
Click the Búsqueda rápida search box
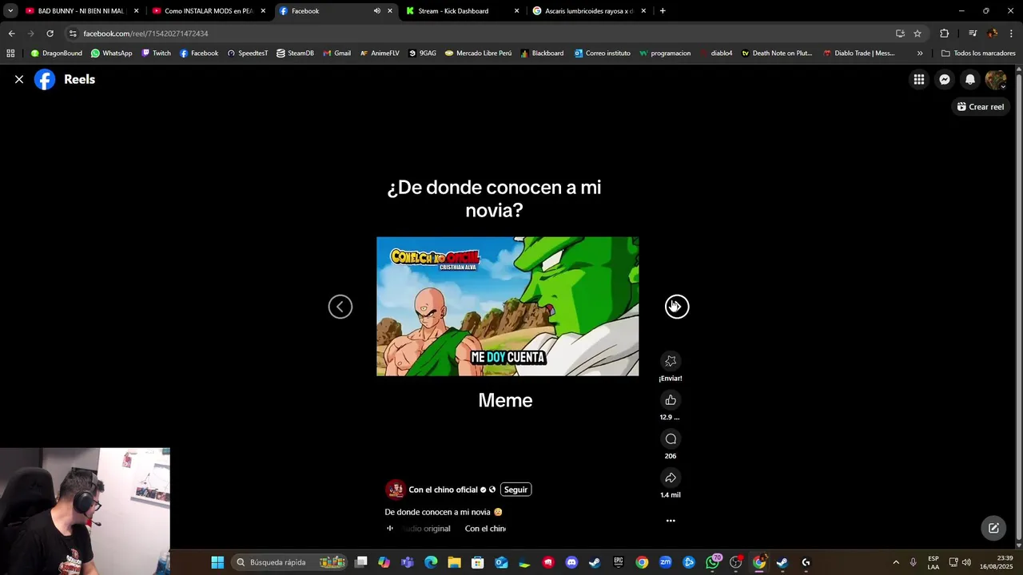click(291, 562)
